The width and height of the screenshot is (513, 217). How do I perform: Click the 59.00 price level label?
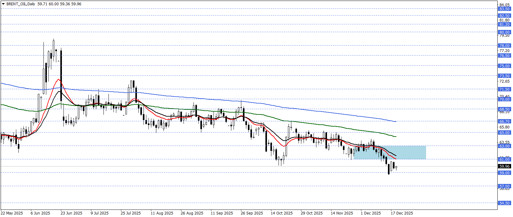504,173
